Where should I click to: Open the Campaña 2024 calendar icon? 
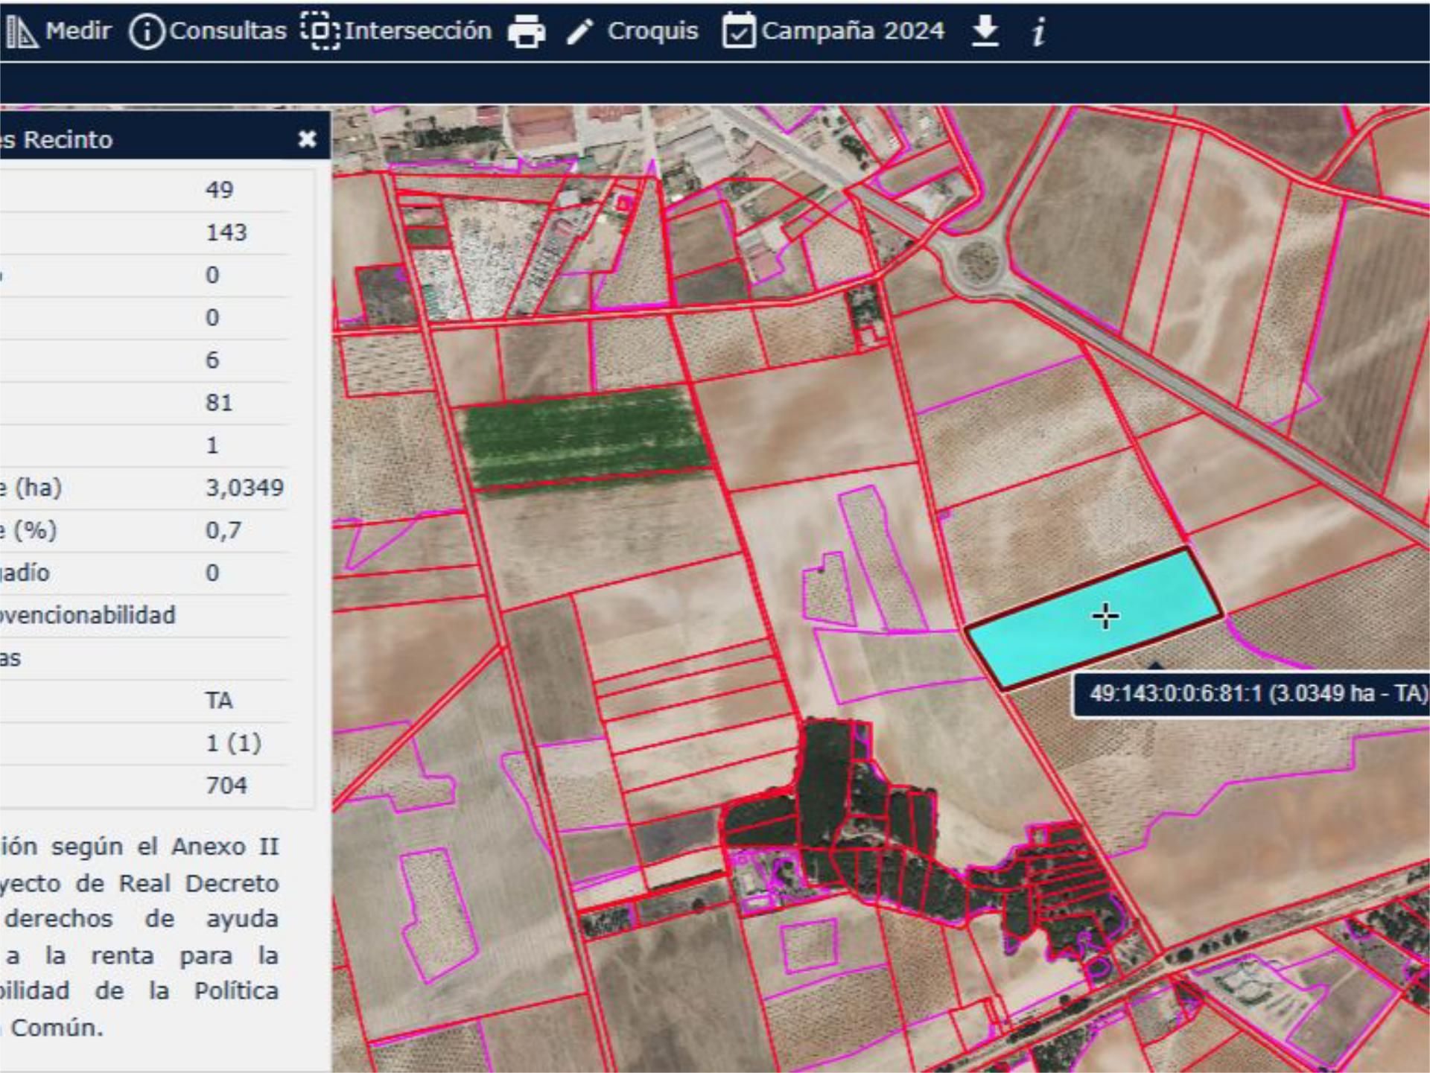[x=739, y=31]
